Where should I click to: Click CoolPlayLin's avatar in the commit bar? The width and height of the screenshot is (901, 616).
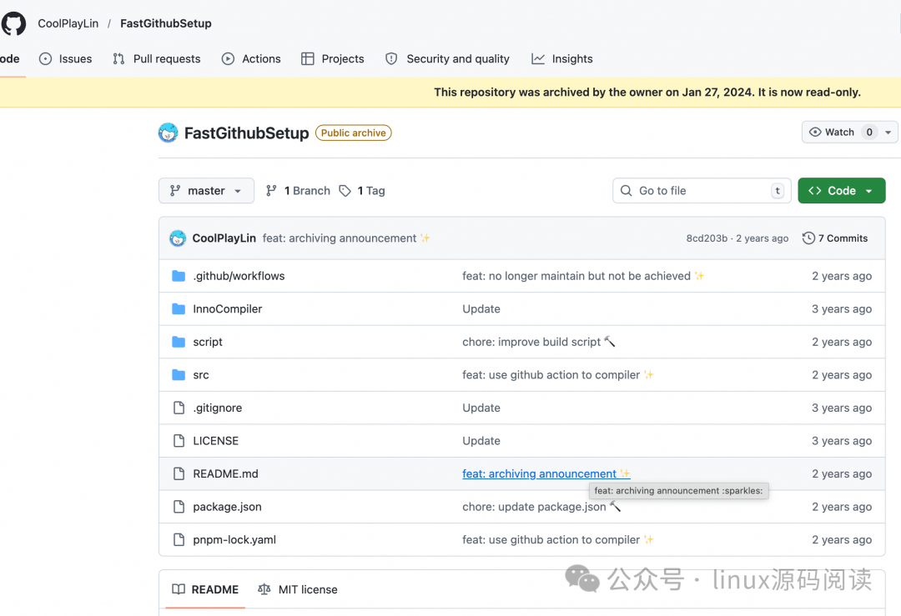177,238
